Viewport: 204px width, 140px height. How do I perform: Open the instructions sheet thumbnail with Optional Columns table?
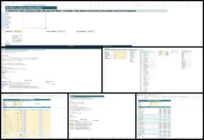point(51,70)
